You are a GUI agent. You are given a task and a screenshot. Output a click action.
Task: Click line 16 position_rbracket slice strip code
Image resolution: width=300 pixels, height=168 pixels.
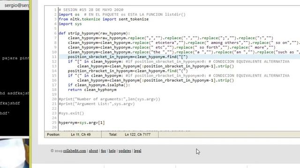pos(156,80)
